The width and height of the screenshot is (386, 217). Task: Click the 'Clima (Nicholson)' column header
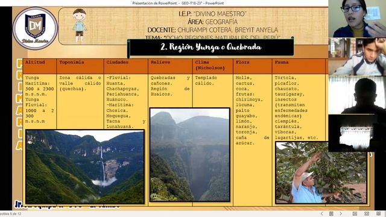(x=213, y=66)
